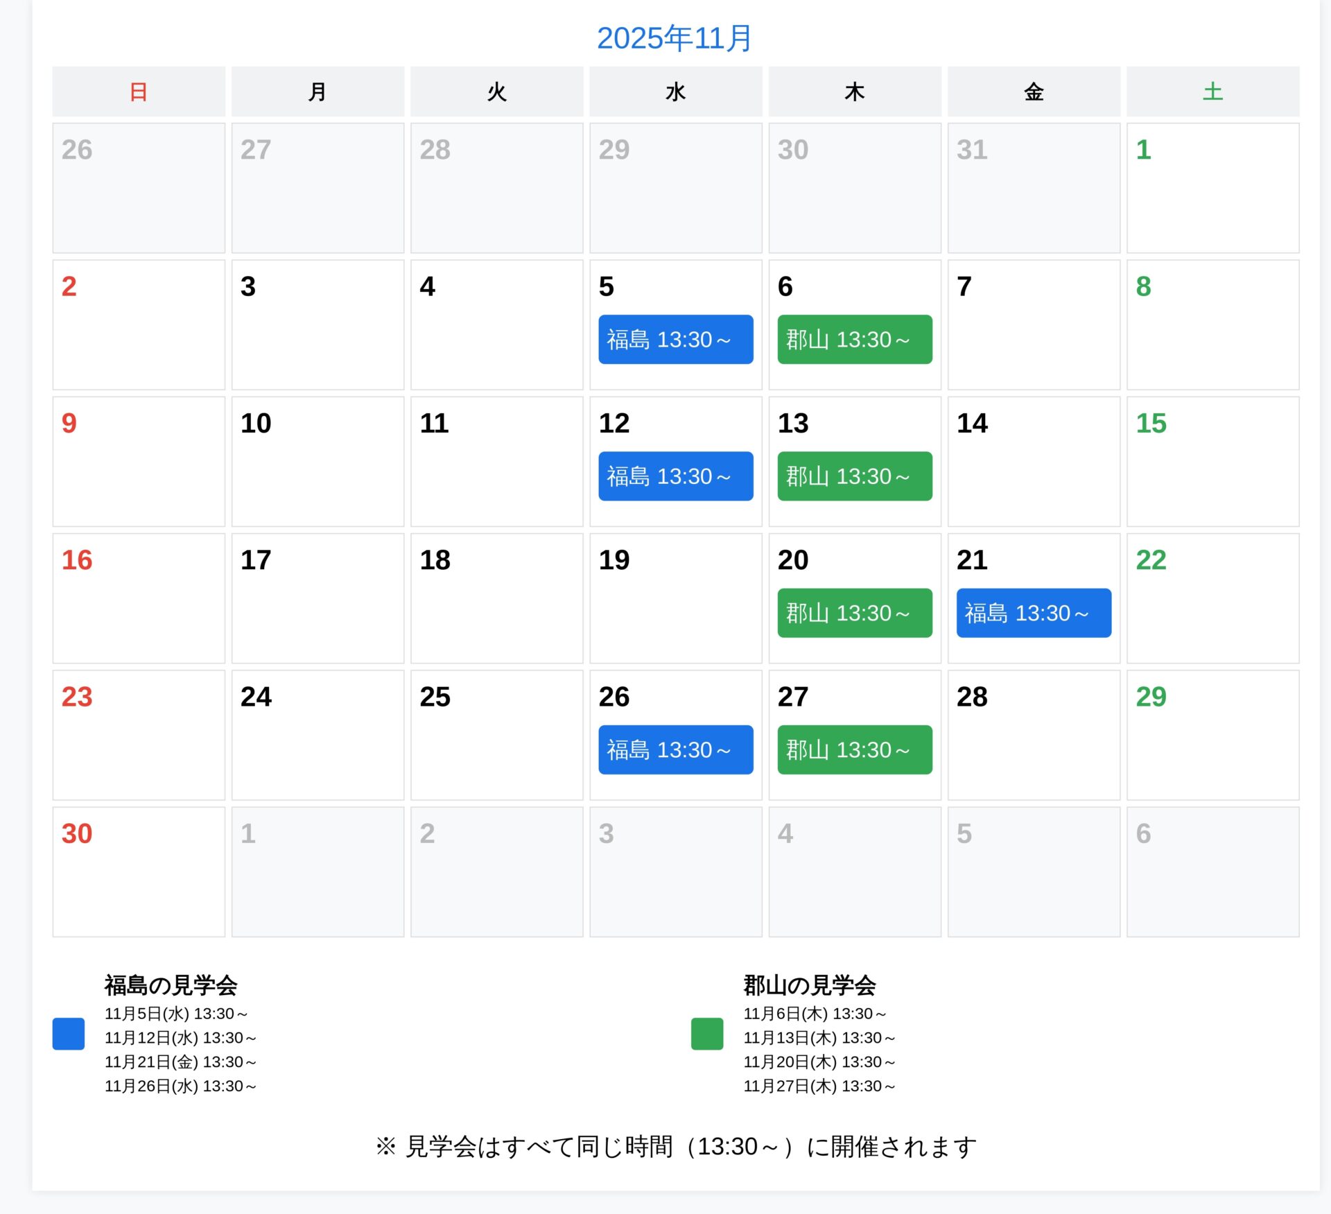Select the 水 (Wednesday) column header
This screenshot has width=1331, height=1214.
675,92
